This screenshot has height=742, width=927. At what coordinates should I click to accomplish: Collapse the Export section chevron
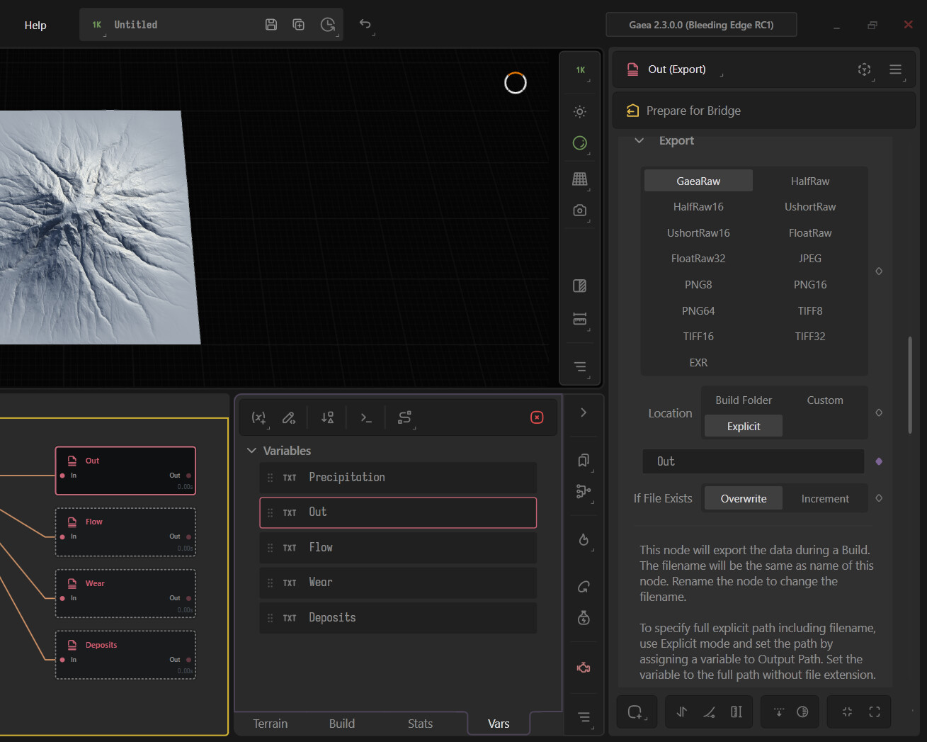click(639, 140)
